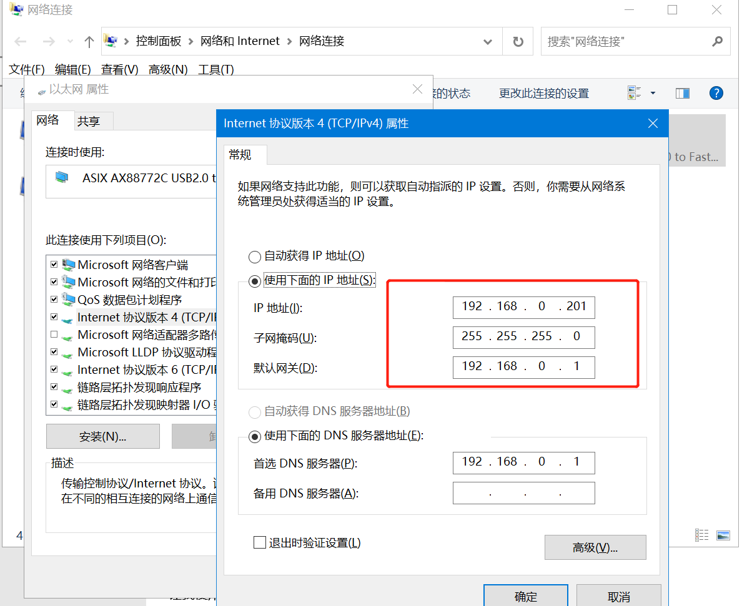742x606 pixels.
Task: Select 'Obtain IP address automatically' radio button
Action: click(254, 257)
